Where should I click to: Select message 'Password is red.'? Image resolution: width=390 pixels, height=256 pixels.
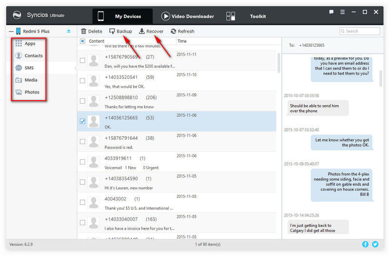point(119,147)
